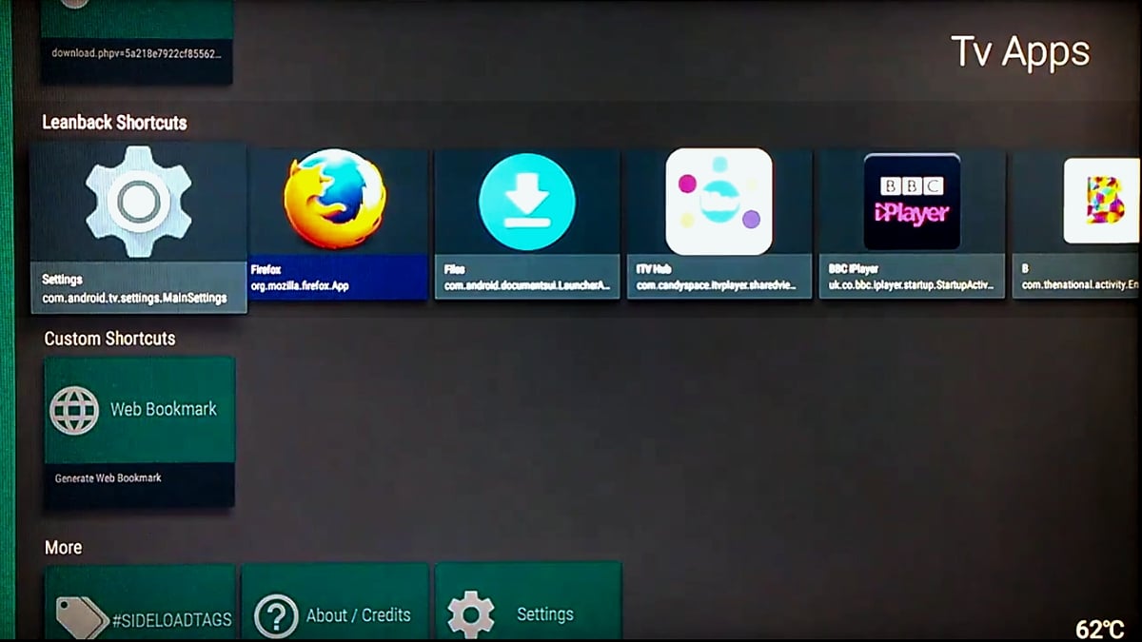Open the Files document manager app
Image resolution: width=1142 pixels, height=642 pixels.
coord(527,200)
